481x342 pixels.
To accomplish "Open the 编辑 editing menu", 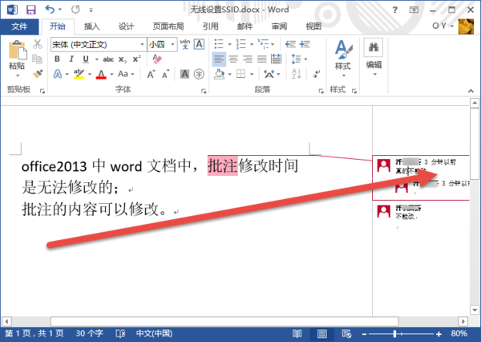I will coord(374,57).
